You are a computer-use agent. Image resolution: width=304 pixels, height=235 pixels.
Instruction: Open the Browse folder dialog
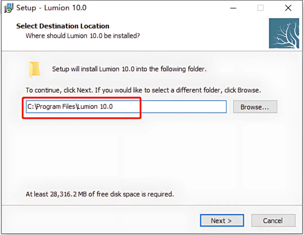[255, 107]
